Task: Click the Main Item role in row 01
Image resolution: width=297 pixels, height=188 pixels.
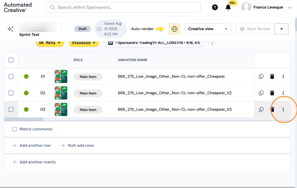Action: pos(88,77)
